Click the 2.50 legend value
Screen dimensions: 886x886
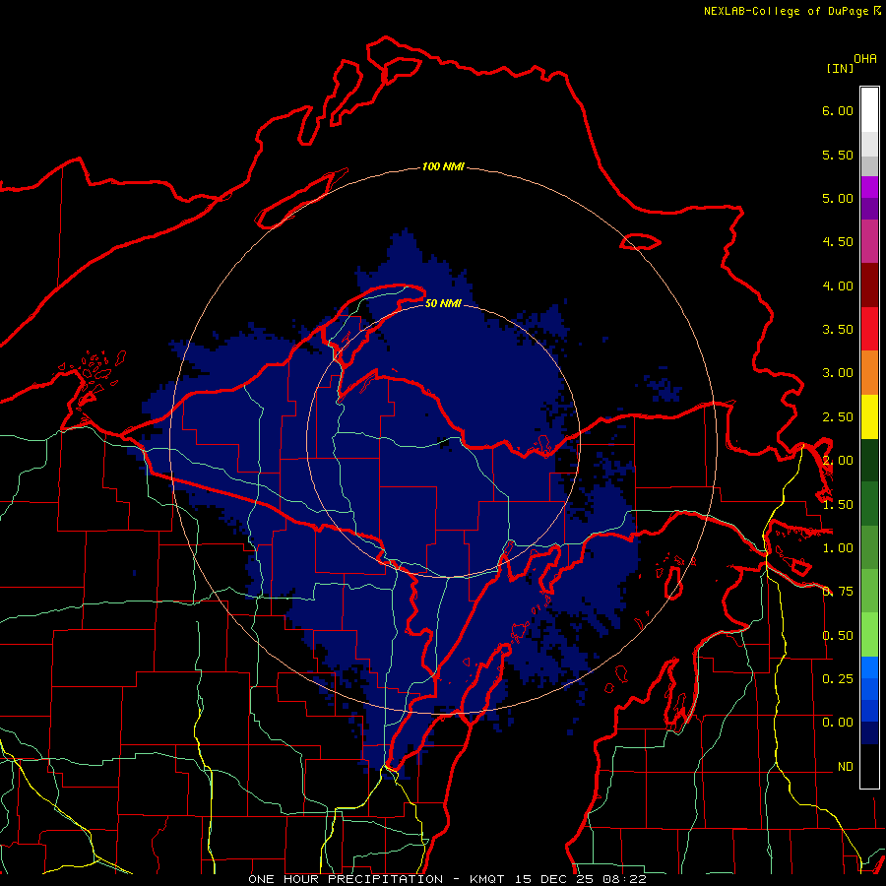tap(838, 417)
